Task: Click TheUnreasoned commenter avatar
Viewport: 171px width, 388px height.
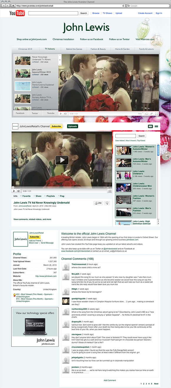Action: point(66,267)
